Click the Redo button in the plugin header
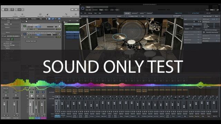The width and height of the screenshot is (221, 124). 117,10
